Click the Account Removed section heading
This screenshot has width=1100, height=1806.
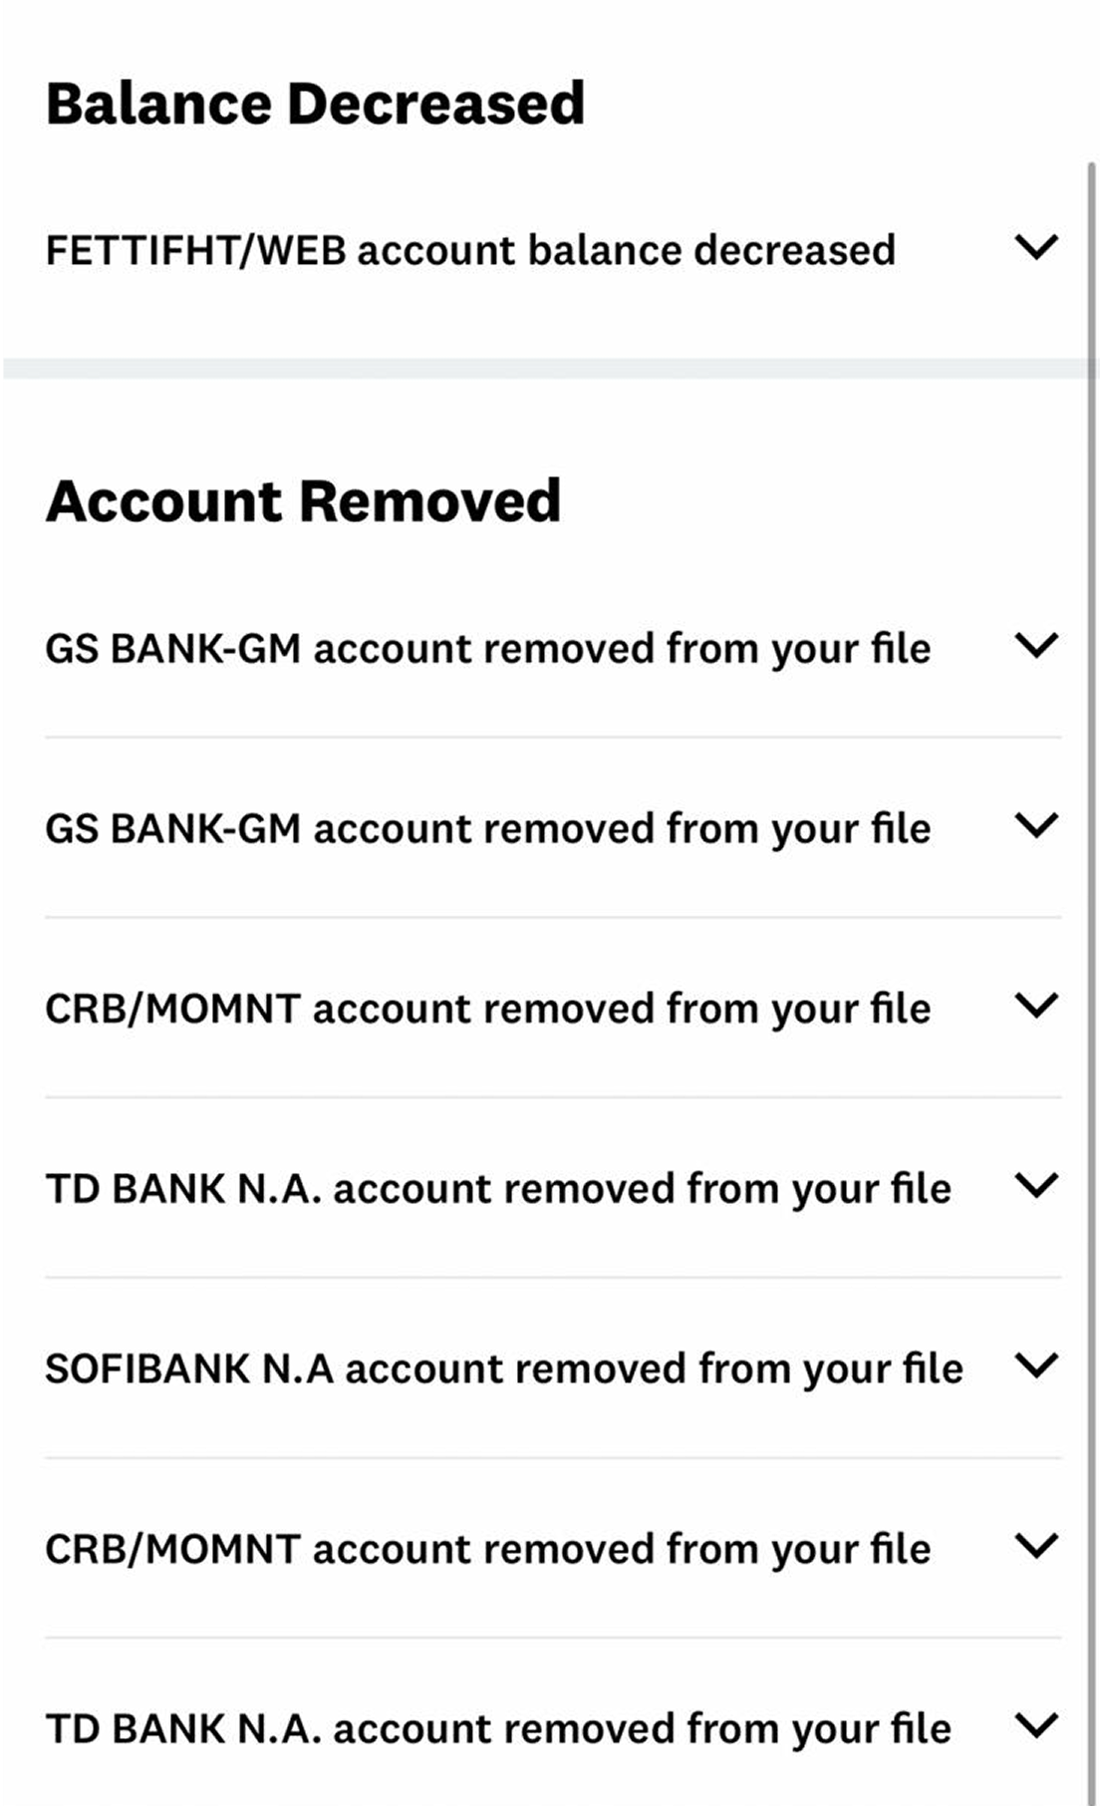303,500
